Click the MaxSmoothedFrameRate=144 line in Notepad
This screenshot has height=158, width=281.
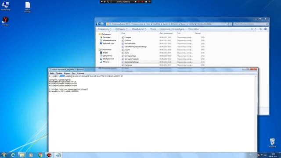[x=63, y=86]
